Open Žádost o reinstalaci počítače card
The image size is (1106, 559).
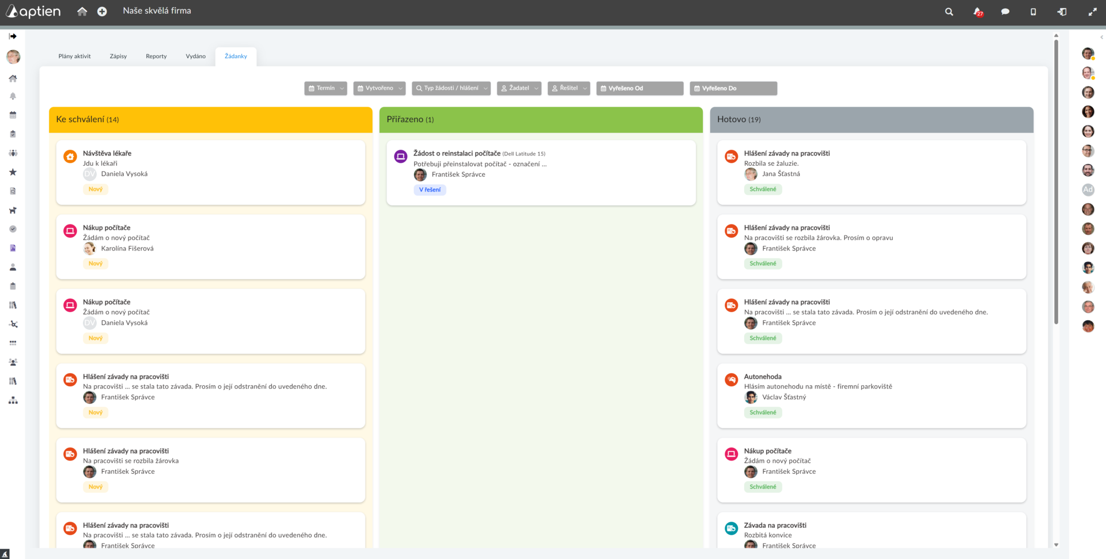tap(541, 173)
